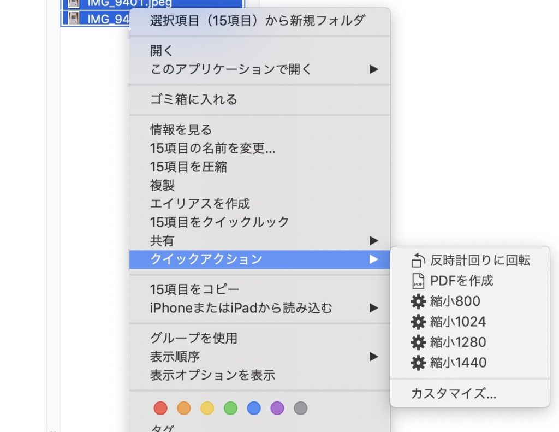
Task: Open カスタマイズ... in quick actions
Action: 454,393
